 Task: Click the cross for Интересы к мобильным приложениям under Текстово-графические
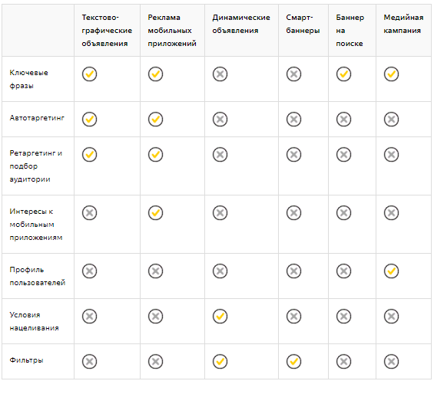coord(89,213)
